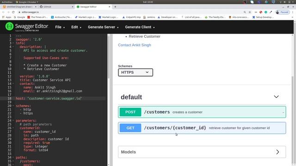Click the 'version: 1.0.0' code line

(x=35, y=76)
